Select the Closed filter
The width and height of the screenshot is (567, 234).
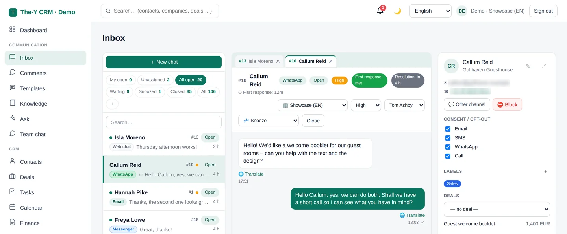181,92
